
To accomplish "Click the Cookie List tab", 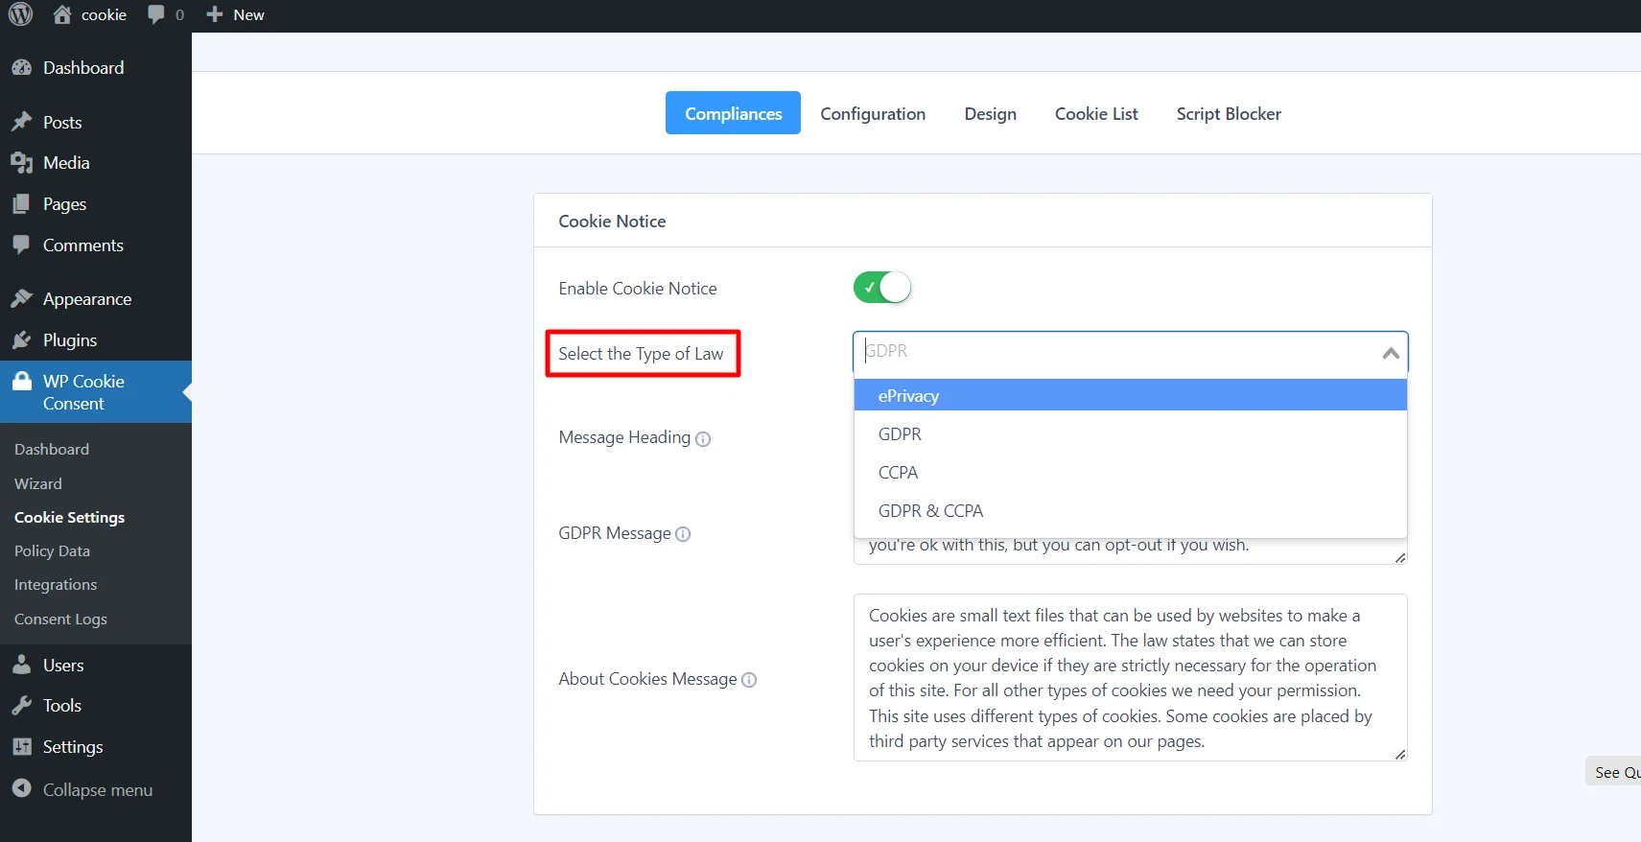I will [1095, 113].
